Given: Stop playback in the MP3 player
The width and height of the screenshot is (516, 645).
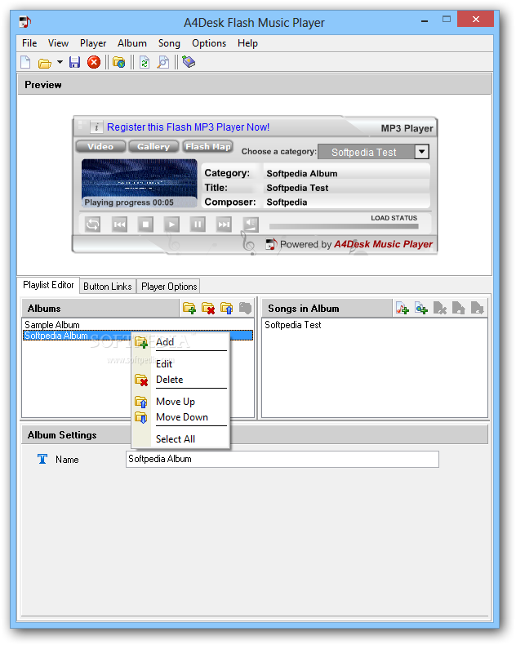Looking at the screenshot, I should click(x=145, y=225).
